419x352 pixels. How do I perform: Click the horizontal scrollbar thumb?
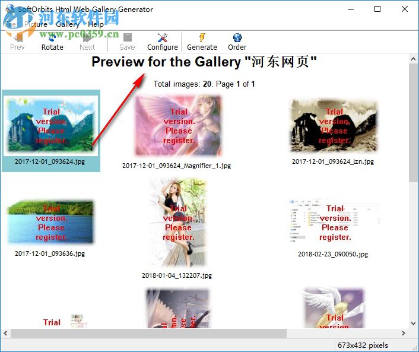[148, 333]
